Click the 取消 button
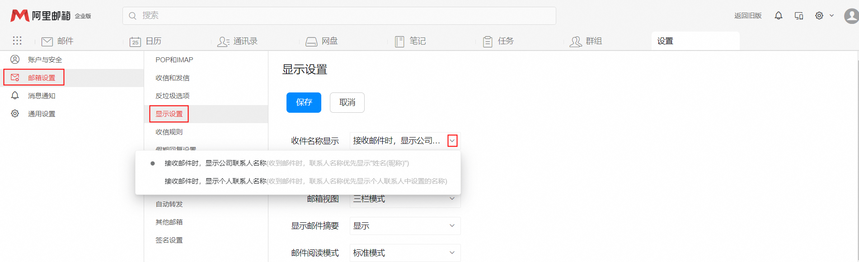The height and width of the screenshot is (262, 859). pos(347,102)
